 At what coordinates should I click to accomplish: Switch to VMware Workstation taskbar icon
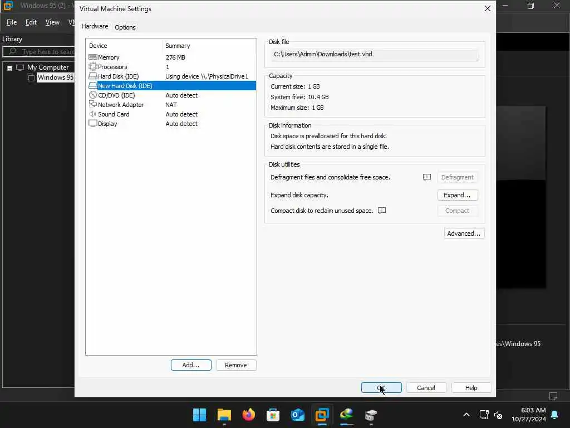coord(322,415)
